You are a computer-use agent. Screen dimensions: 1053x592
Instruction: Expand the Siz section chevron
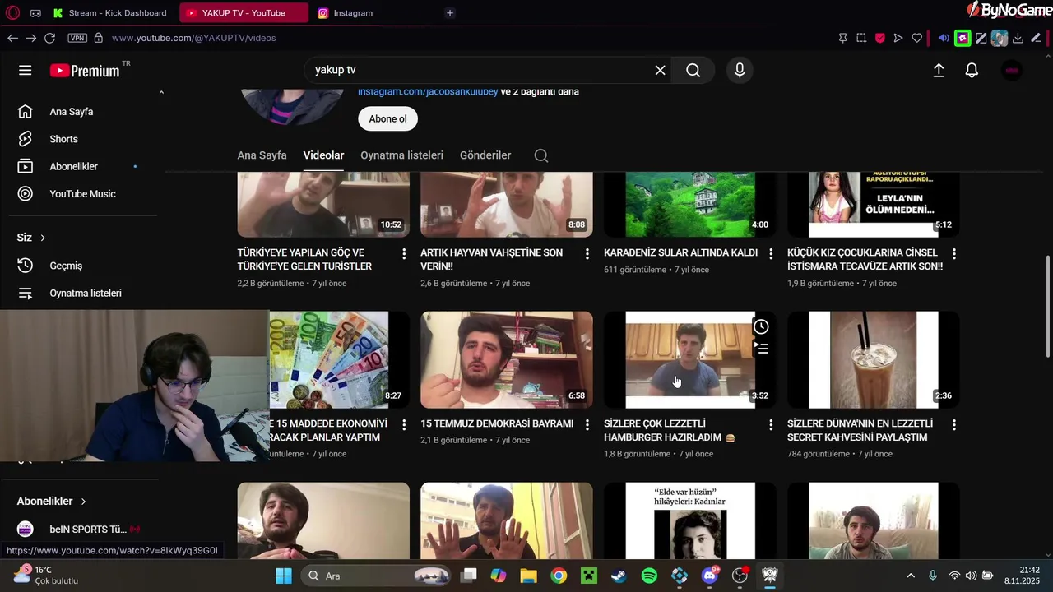tap(43, 238)
